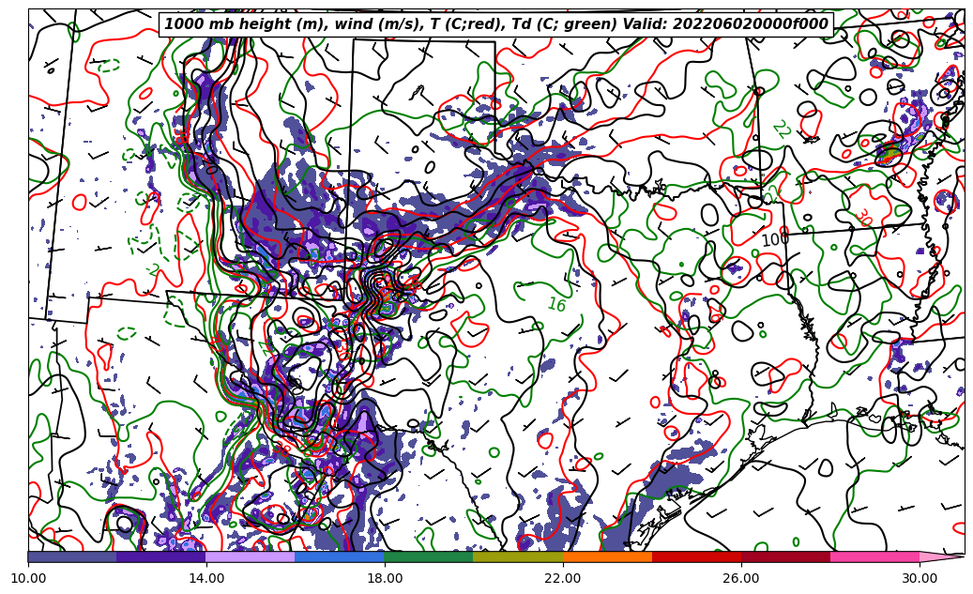Image resolution: width=973 pixels, height=594 pixels.
Task: Click the green 16 dewpoint contour label
Action: (x=556, y=305)
